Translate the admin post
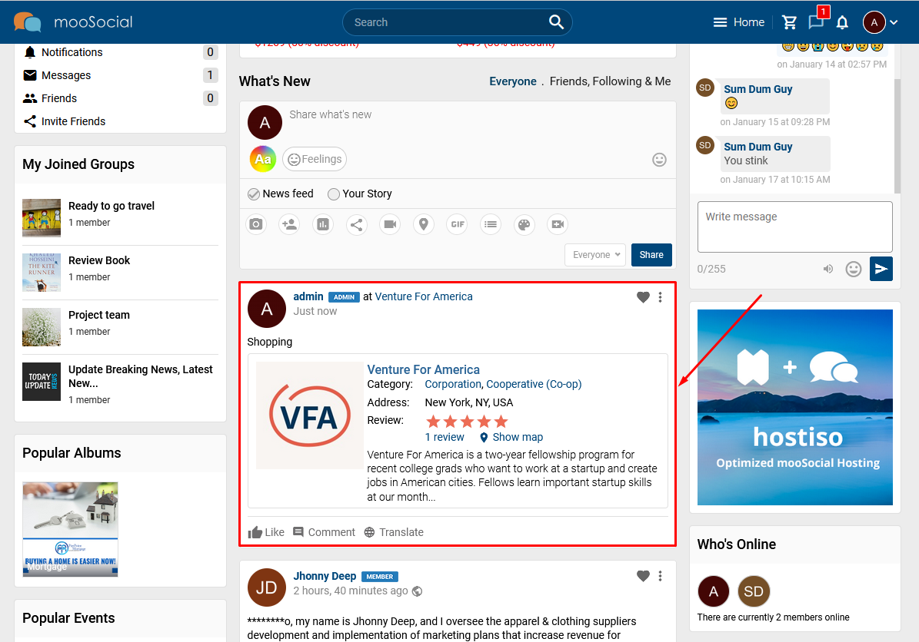This screenshot has width=919, height=642. pos(394,532)
